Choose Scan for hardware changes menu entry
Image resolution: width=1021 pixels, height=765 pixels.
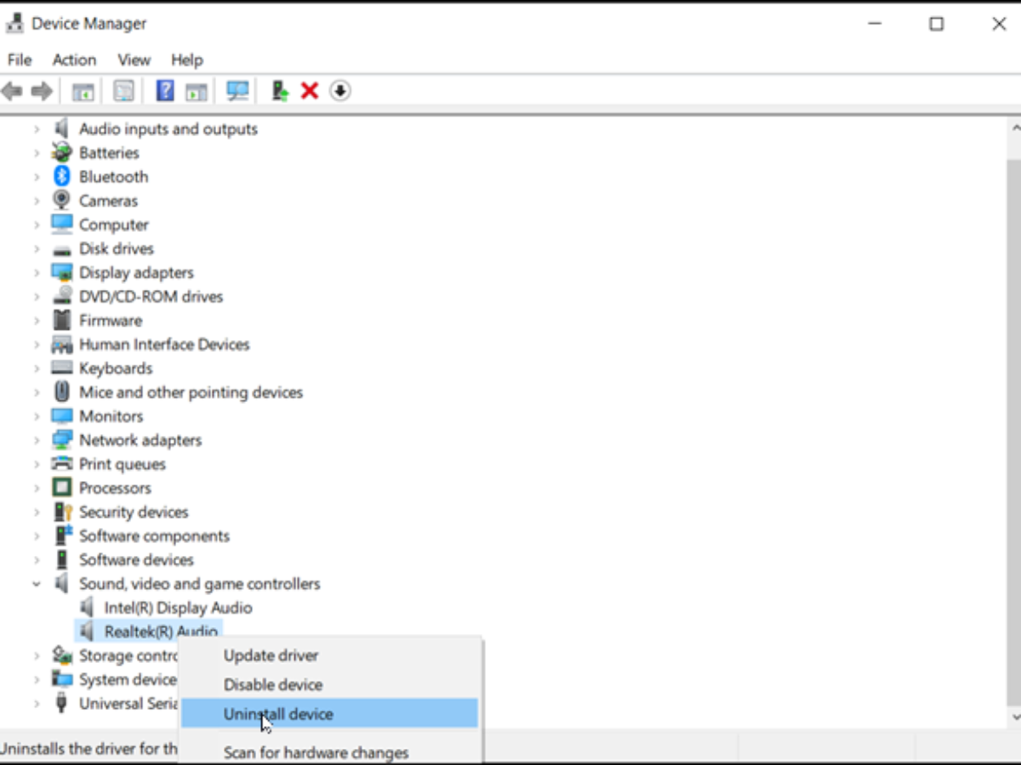tap(330, 752)
